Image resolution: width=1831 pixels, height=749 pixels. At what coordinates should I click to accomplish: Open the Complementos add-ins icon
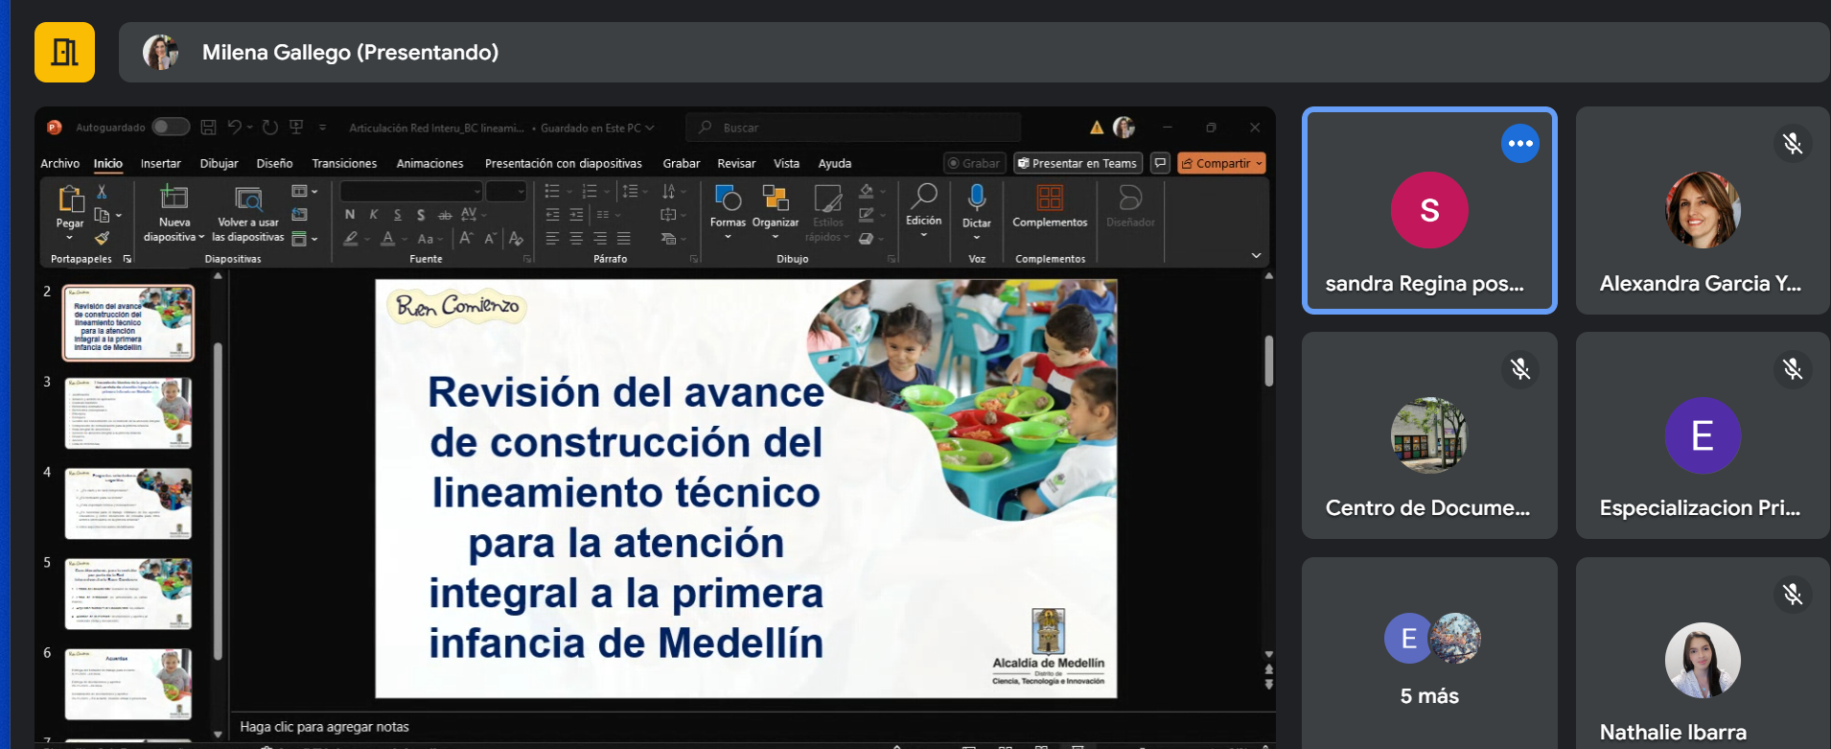point(1050,199)
